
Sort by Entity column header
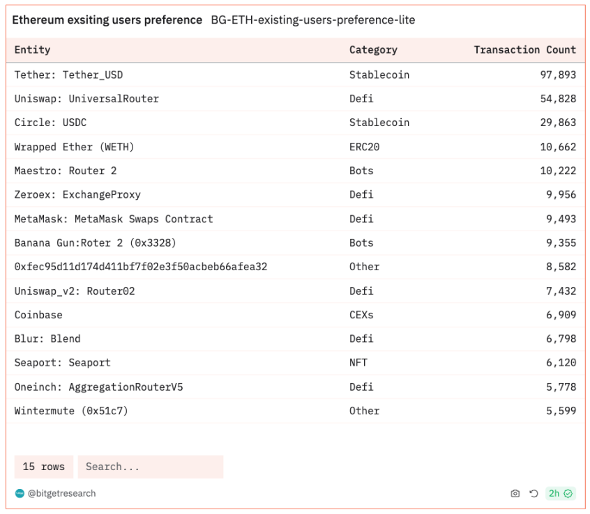tap(32, 50)
